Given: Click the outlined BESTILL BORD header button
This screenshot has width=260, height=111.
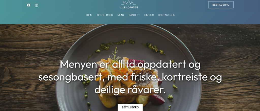Looking at the screenshot, I should (x=221, y=5).
